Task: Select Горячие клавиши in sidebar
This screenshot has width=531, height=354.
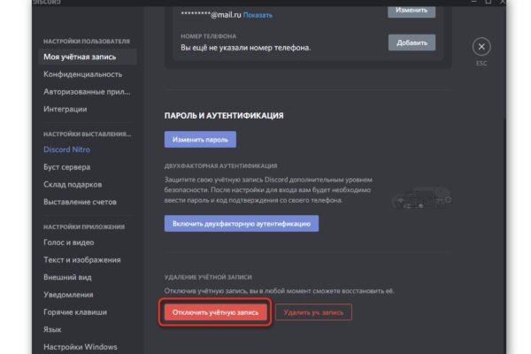Action: pyautogui.click(x=75, y=312)
